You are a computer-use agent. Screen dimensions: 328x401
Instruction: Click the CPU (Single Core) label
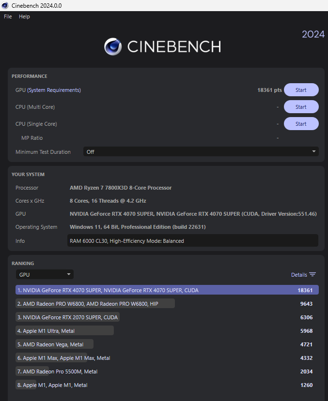36,124
